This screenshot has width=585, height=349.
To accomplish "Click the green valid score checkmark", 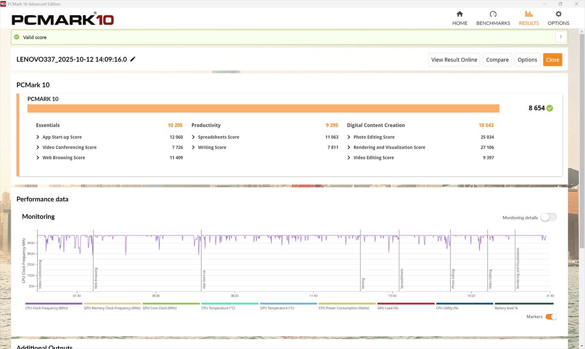I will pyautogui.click(x=17, y=37).
